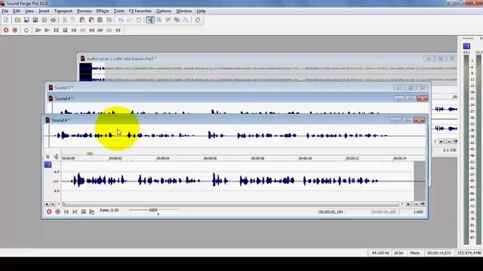Viewport: 483px width, 271px height.
Task: Click Play in Sound 4 window transport
Action: click(x=92, y=212)
